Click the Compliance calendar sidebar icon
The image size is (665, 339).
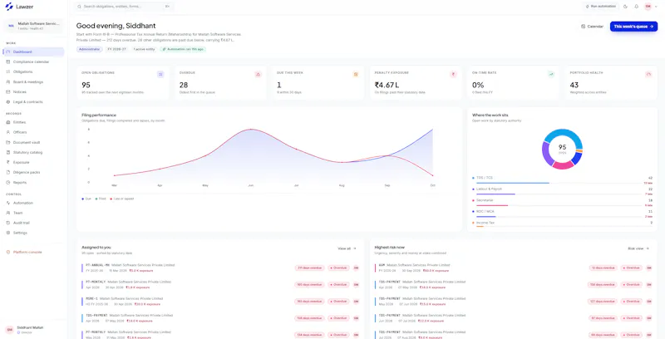(8, 61)
